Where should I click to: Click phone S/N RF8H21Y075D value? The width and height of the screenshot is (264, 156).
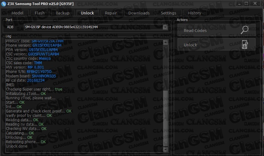(x=39, y=72)
